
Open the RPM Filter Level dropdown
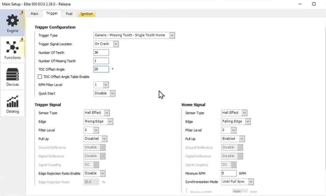(106, 85)
